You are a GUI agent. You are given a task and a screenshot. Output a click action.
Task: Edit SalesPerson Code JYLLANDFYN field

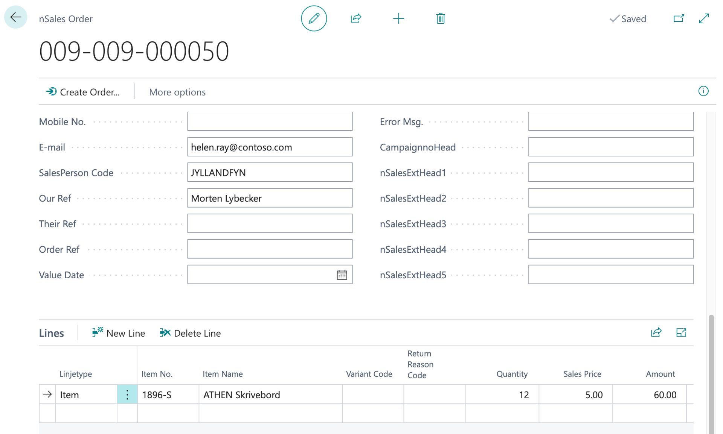270,172
